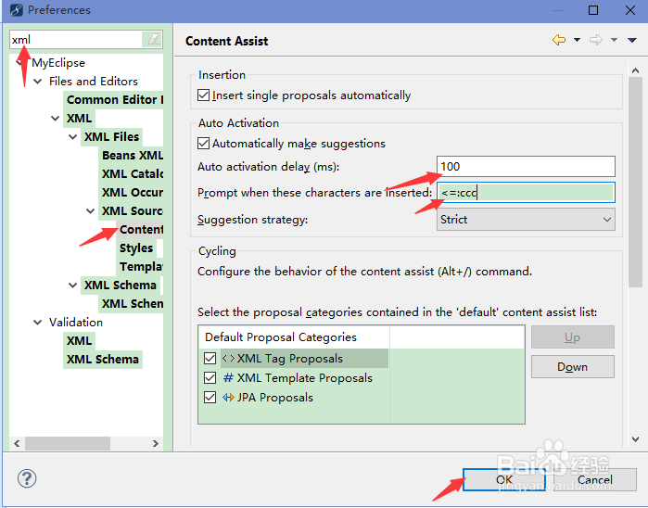Select Content Assist tree item
Viewport: 648px width, 508px height.
point(140,229)
